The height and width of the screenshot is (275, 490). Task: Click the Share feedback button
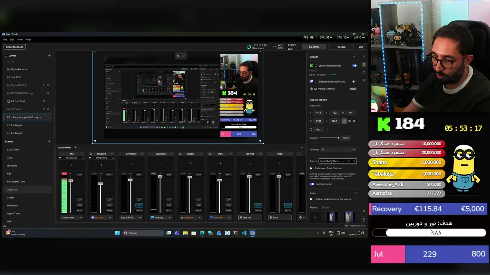coord(15,47)
